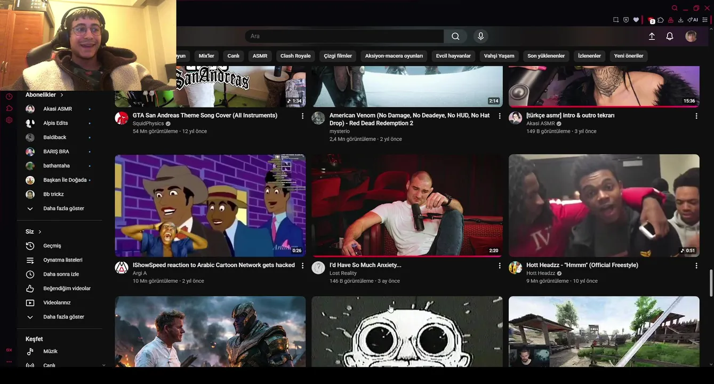Open the extensions puzzle piece icon
This screenshot has height=384, width=714.
661,20
